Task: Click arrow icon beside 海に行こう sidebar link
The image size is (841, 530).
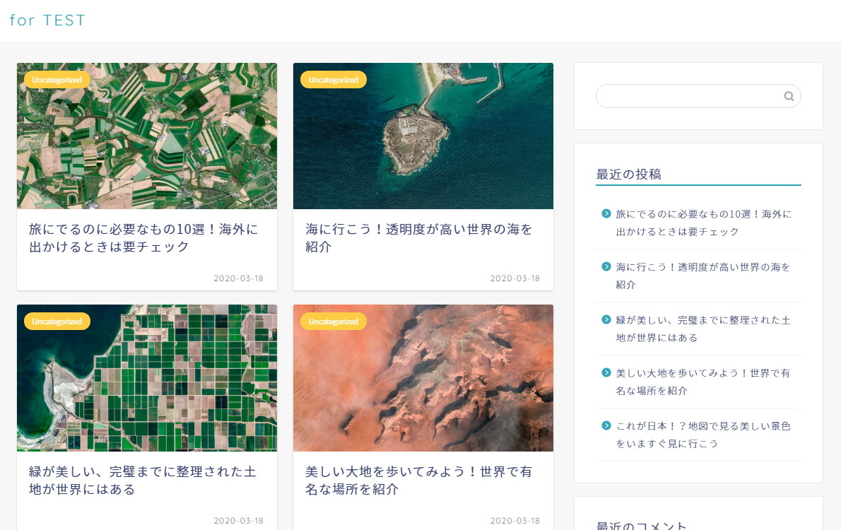Action: pyautogui.click(x=606, y=266)
